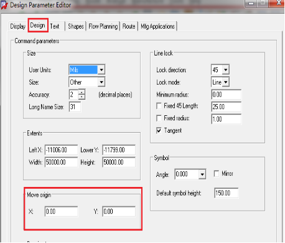Click the Lower Y extents field
Screen dimensions: 285x243
point(119,150)
